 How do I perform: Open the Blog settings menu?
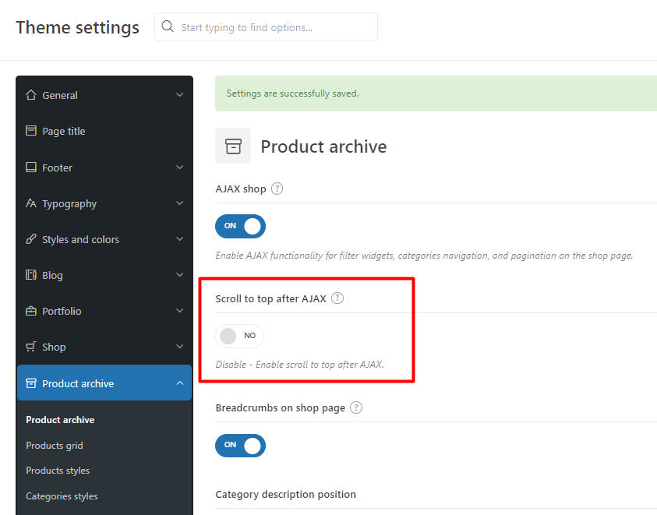click(x=104, y=275)
